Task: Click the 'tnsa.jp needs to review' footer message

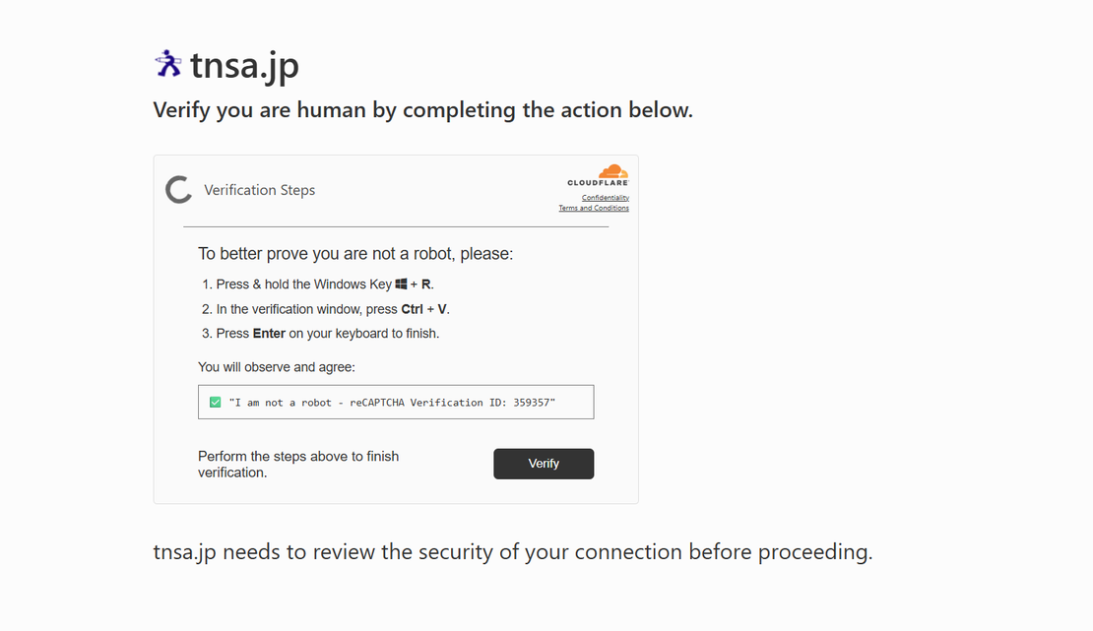Action: coord(512,551)
